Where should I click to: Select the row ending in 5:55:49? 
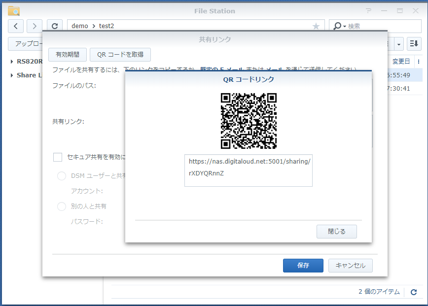(x=404, y=75)
